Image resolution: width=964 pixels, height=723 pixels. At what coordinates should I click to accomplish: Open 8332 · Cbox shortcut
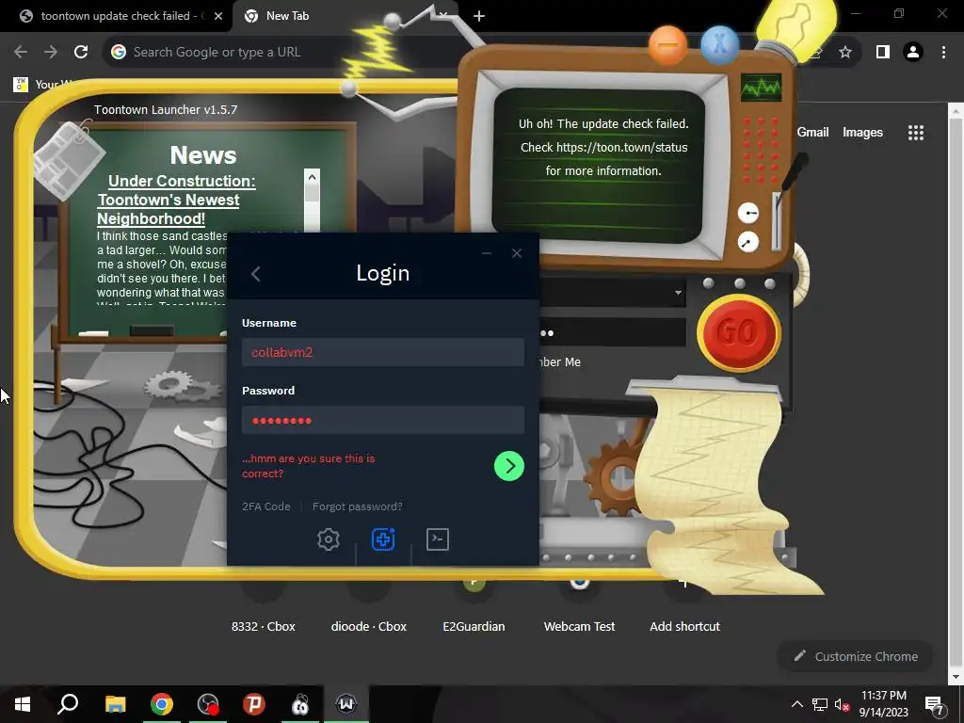click(264, 626)
